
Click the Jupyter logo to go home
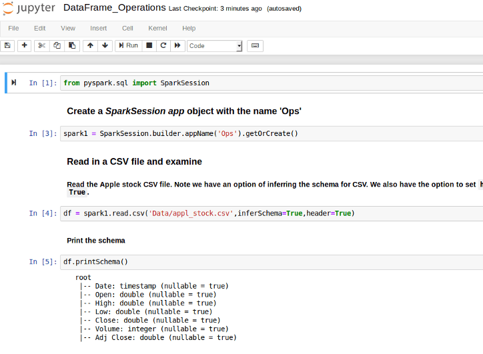coord(29,9)
